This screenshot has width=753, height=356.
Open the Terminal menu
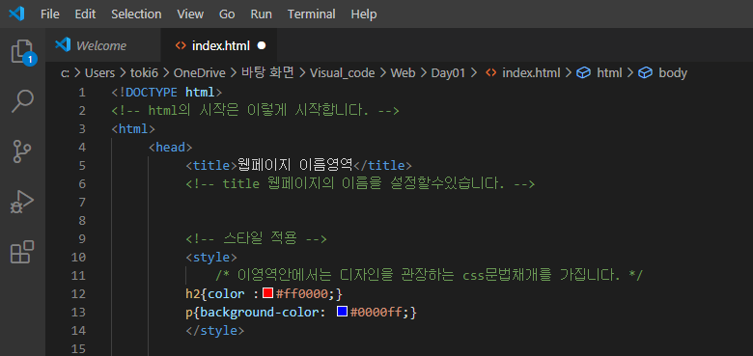[312, 14]
